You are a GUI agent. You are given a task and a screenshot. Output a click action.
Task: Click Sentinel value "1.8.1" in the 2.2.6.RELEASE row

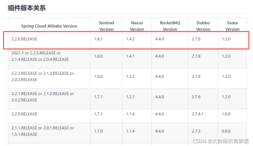pos(98,39)
